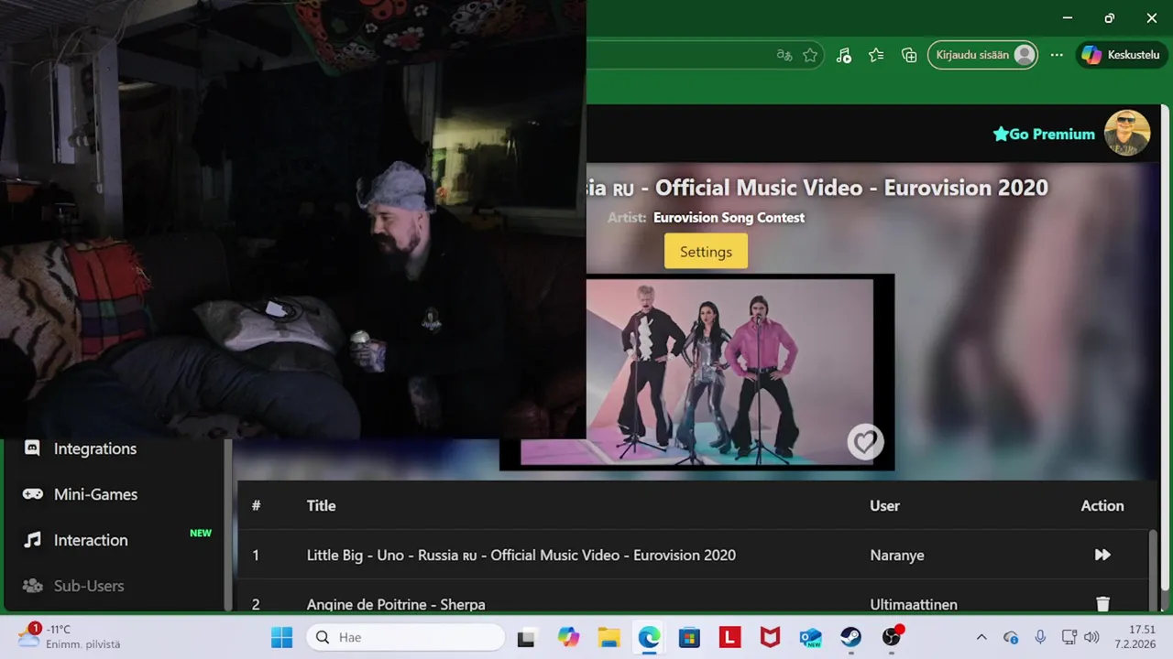The image size is (1173, 659).
Task: Open the Collections icon in Edge toolbar
Action: [909, 55]
